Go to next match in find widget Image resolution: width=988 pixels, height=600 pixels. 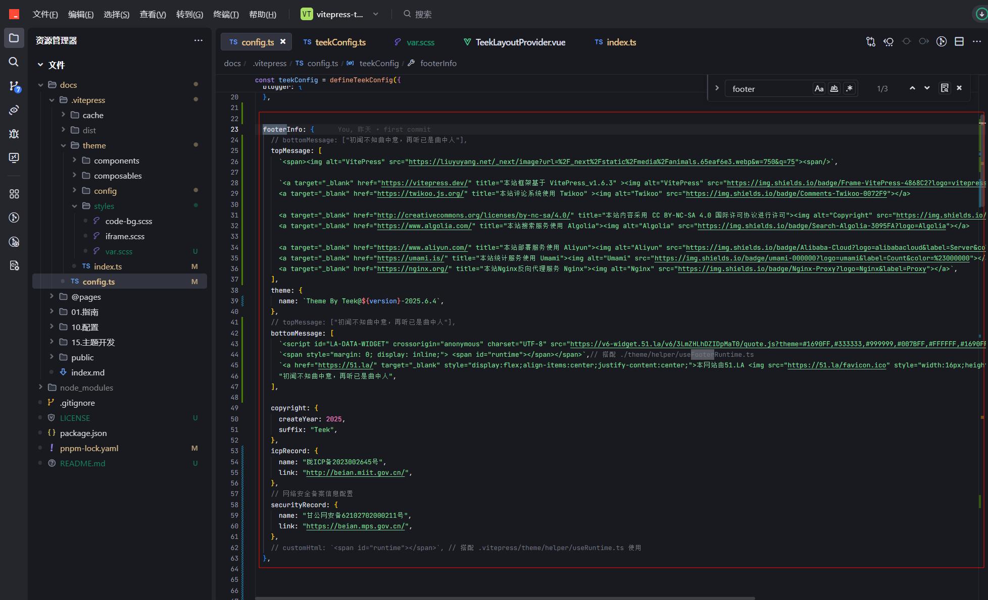(x=927, y=88)
